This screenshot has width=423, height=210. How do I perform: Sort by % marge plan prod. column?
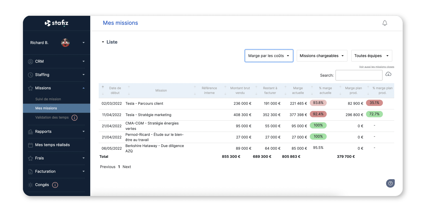click(x=382, y=91)
